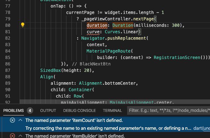The image size is (210, 138).
Task: Click the problems filter input field
Action: (x=169, y=110)
